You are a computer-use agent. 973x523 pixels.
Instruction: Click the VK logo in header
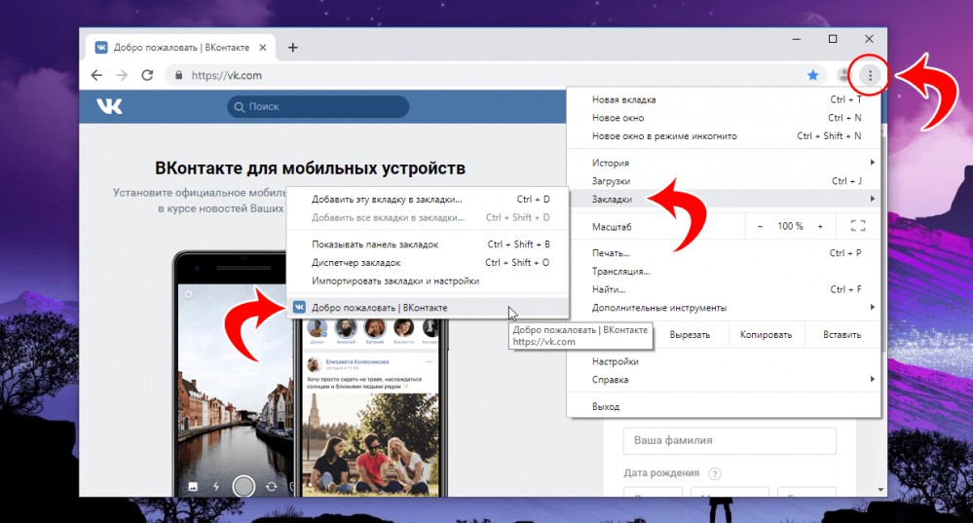pos(109,106)
